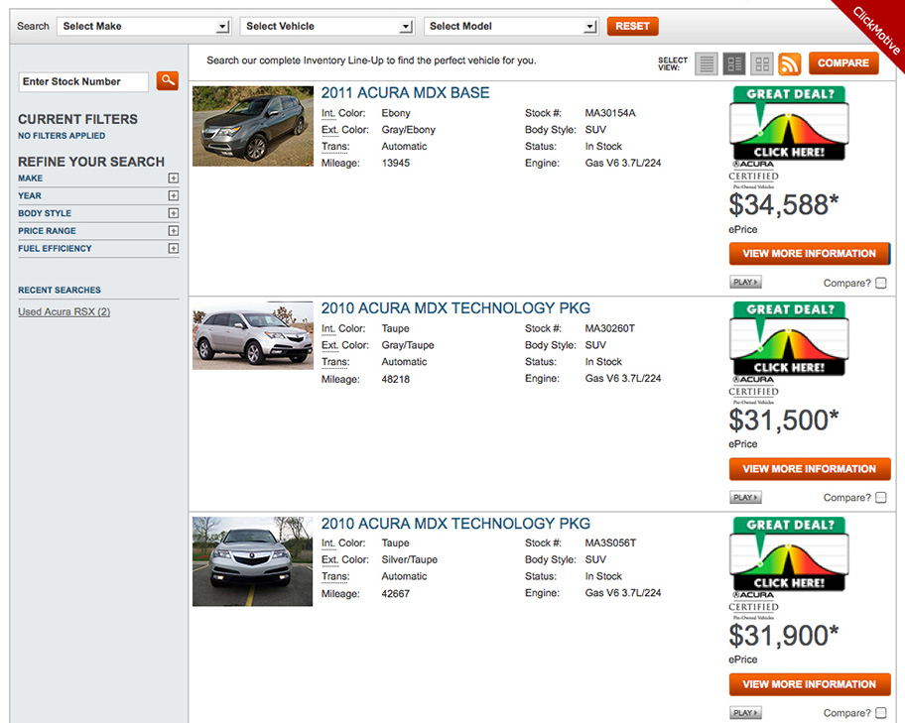This screenshot has height=723, width=905.
Task: Click the Enter Stock Number field
Action: (83, 81)
